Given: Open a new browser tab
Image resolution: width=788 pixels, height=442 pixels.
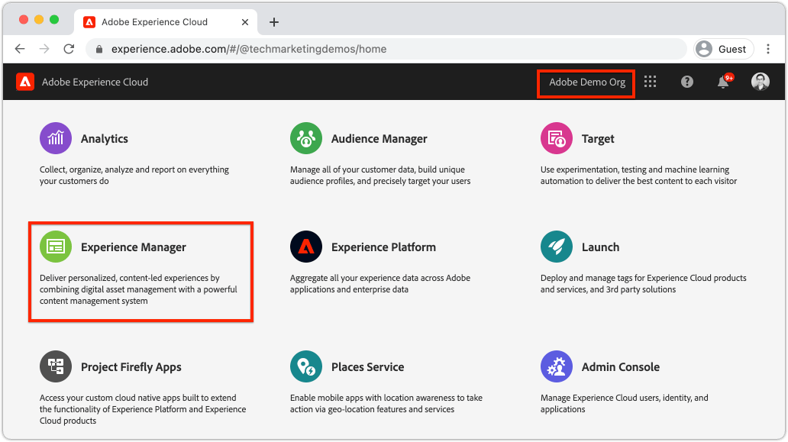Looking at the screenshot, I should coord(273,21).
